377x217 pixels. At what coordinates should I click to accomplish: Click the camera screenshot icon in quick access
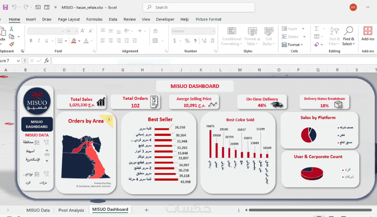point(38,7)
